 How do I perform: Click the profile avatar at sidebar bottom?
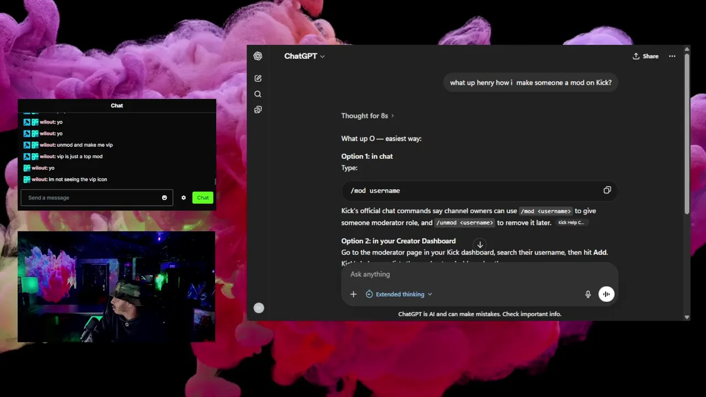click(x=259, y=308)
